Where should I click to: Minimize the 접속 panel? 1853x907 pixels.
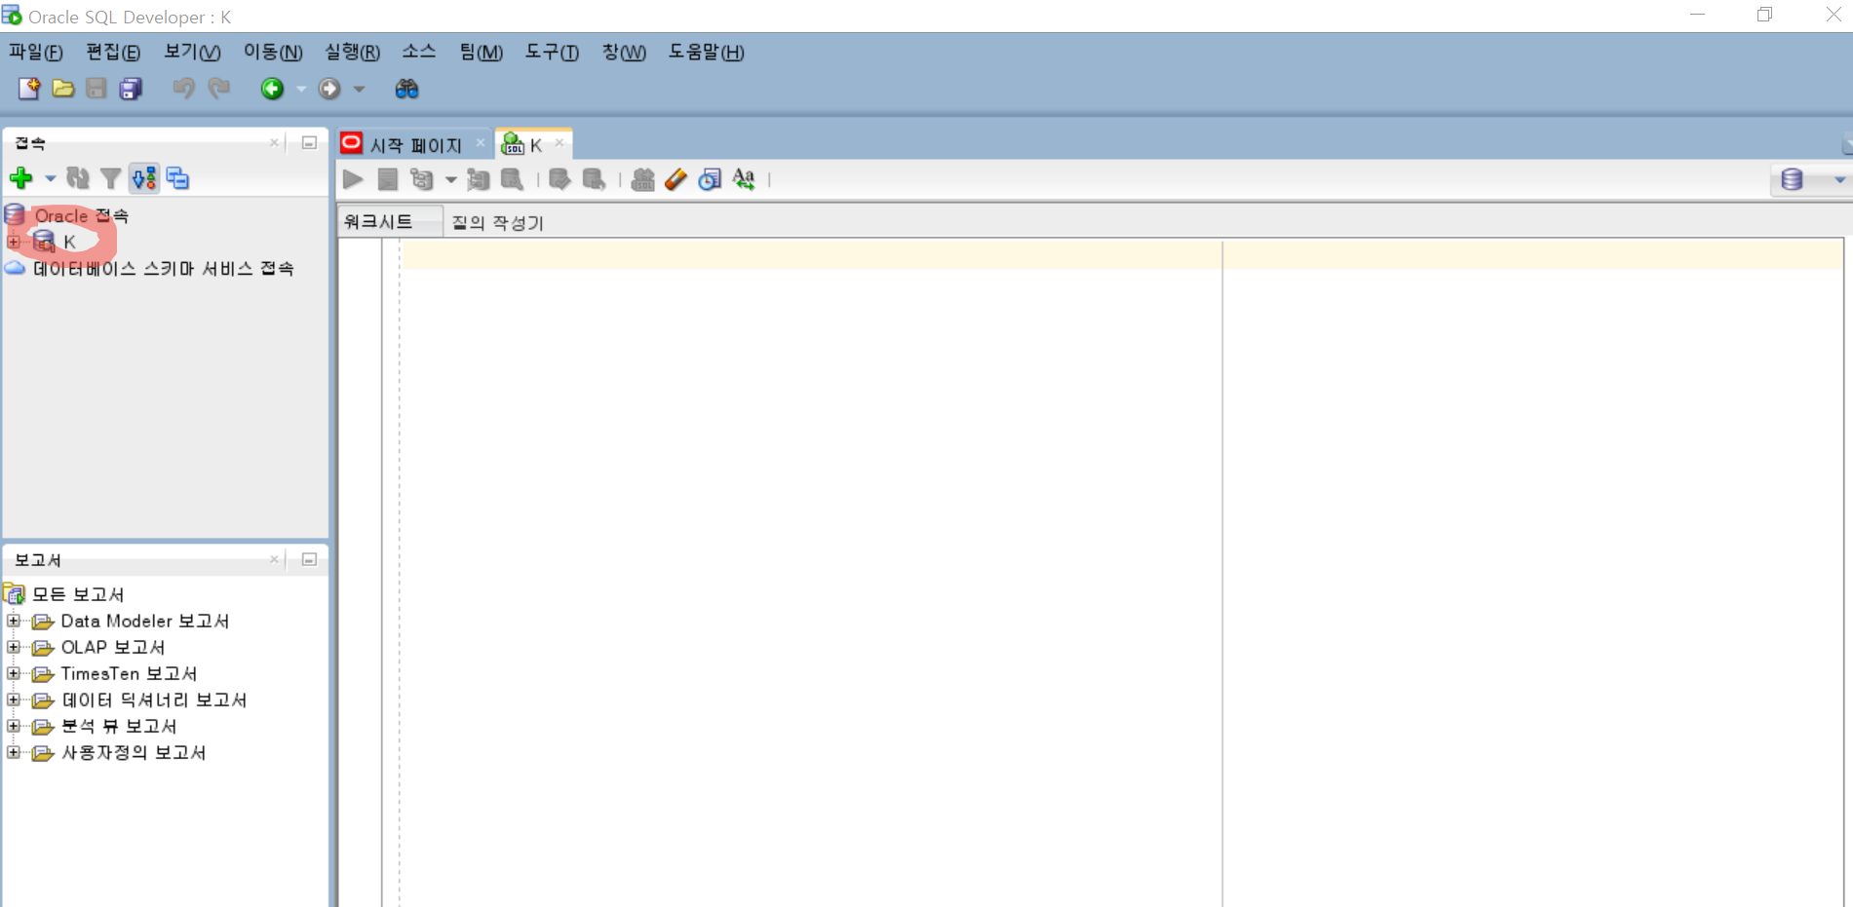point(309,143)
